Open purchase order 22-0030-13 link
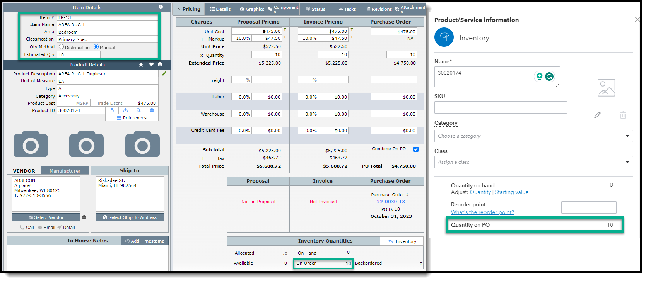This screenshot has width=651, height=282. (x=391, y=202)
